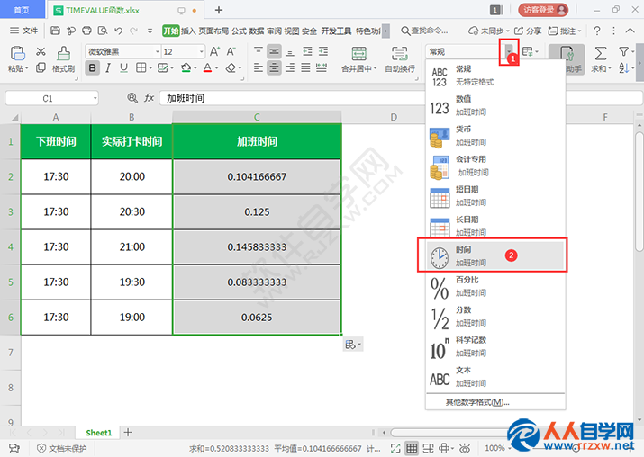
Task: Decrease font size with A- icon
Action: [231, 51]
